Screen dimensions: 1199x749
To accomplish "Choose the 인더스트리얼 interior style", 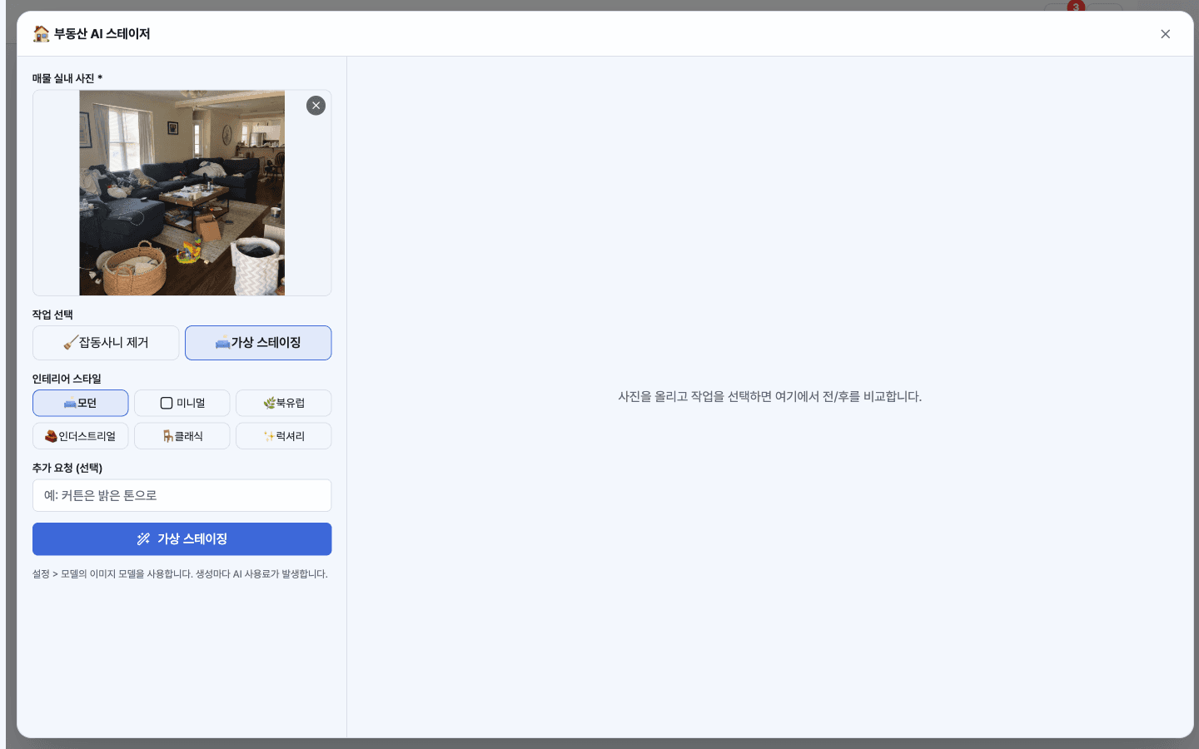I will click(x=80, y=436).
